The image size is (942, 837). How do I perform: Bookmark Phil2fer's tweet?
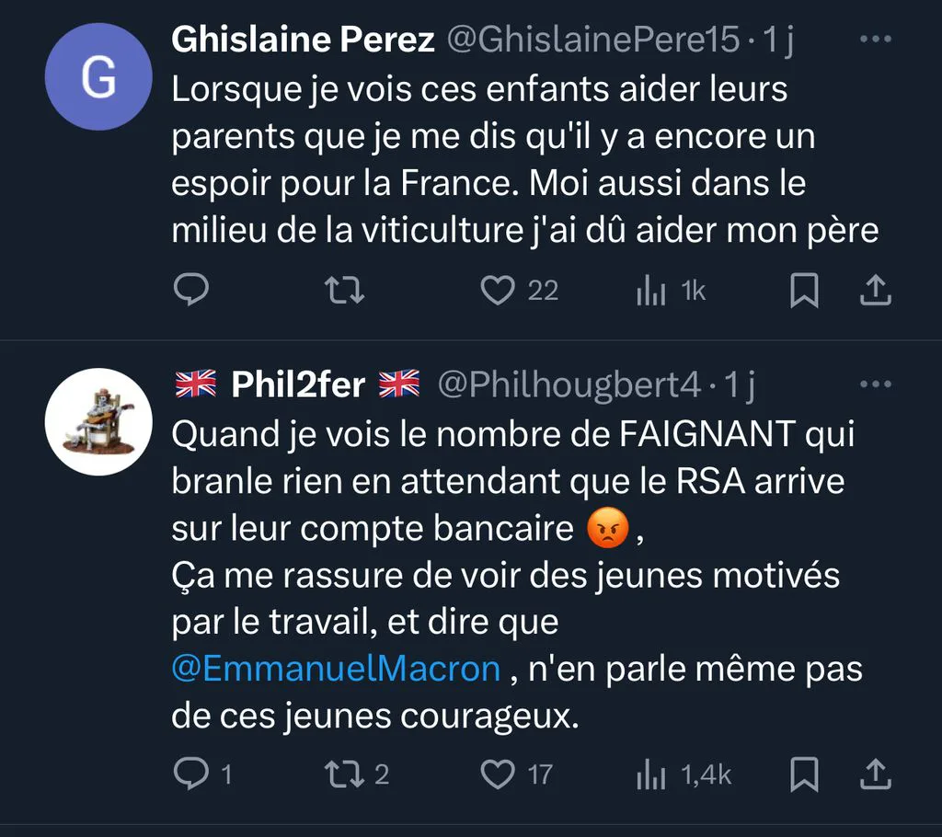coord(804,774)
